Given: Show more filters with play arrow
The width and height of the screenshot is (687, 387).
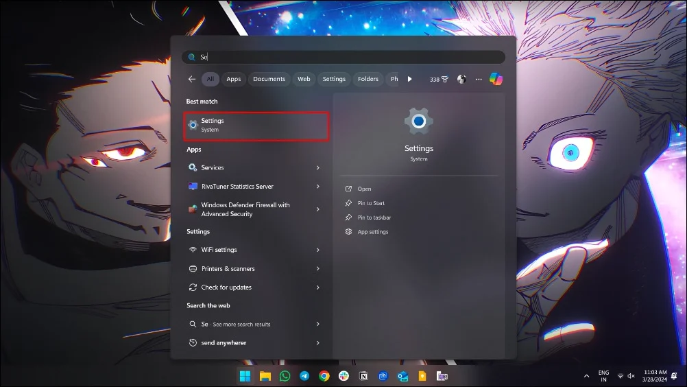Looking at the screenshot, I should 409,79.
